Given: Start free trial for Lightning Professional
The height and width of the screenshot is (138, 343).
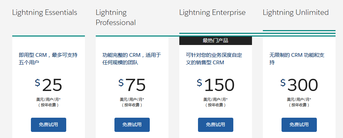Looking at the screenshot, I should [132, 125].
